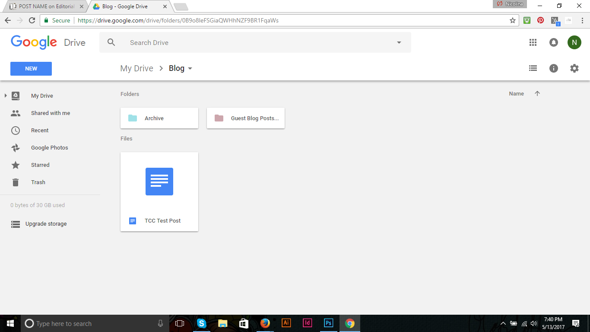This screenshot has width=590, height=332.
Task: Reverse sort direction arrow next to Name
Action: (x=537, y=93)
